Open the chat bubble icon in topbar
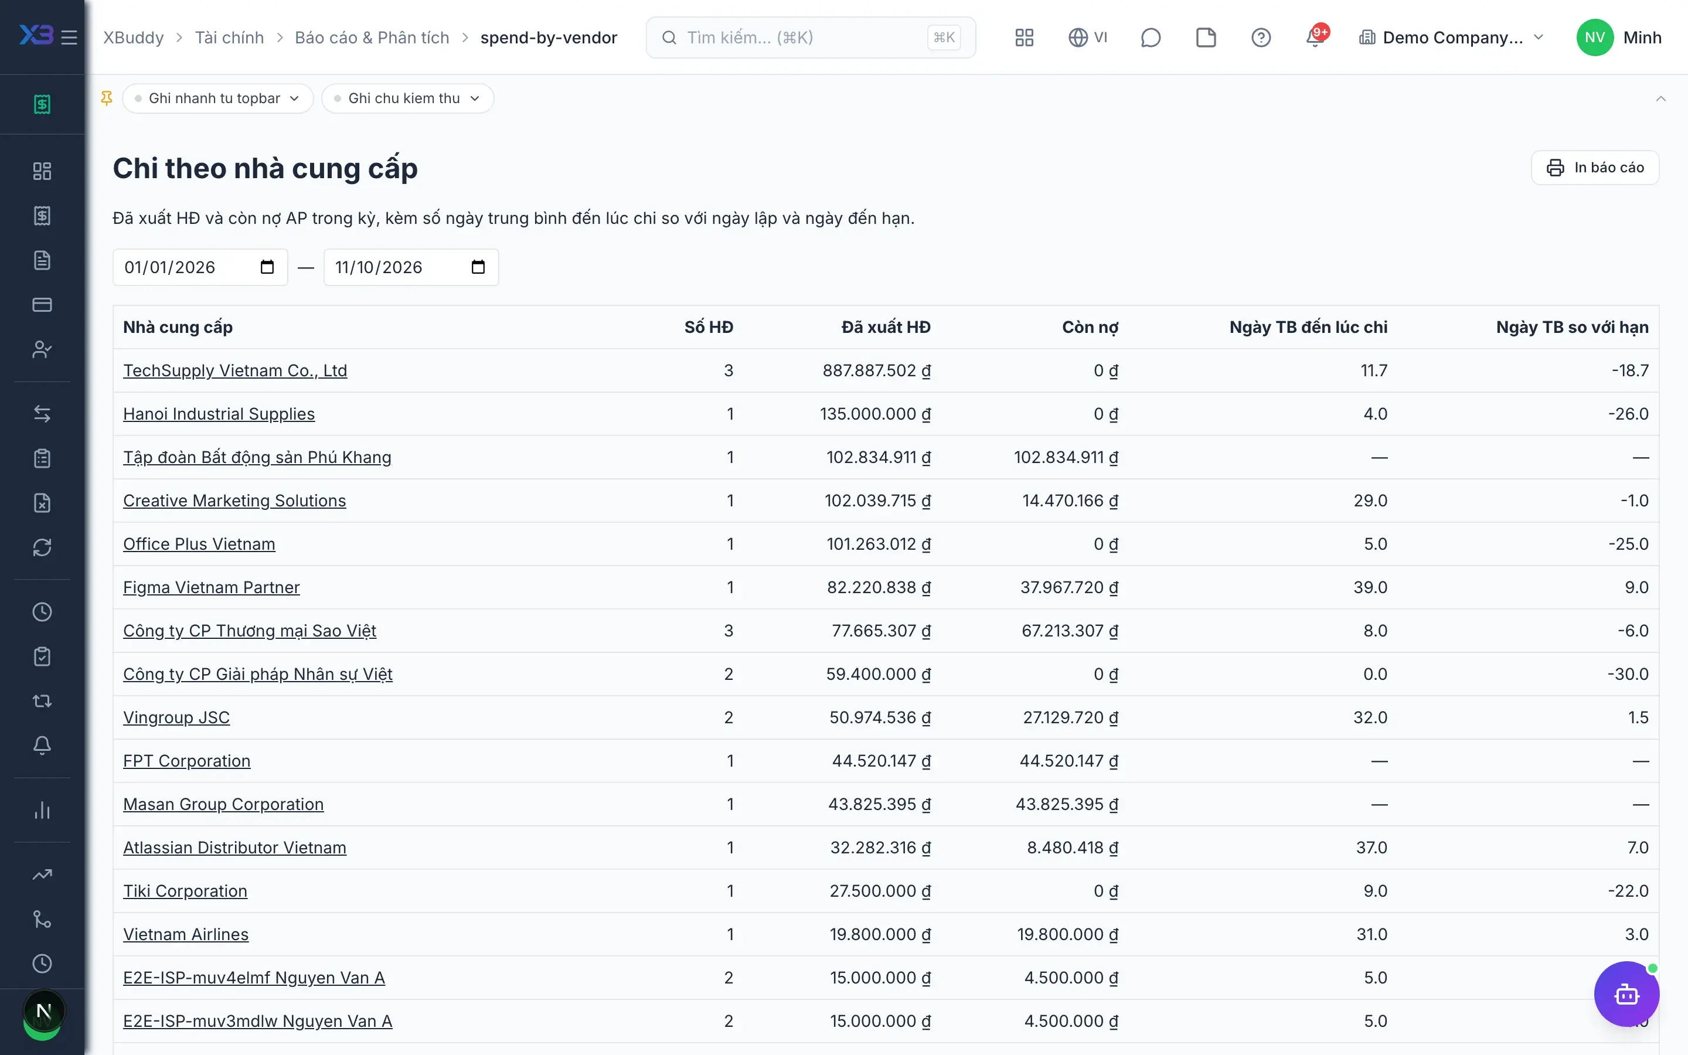Viewport: 1688px width, 1055px height. (x=1150, y=38)
